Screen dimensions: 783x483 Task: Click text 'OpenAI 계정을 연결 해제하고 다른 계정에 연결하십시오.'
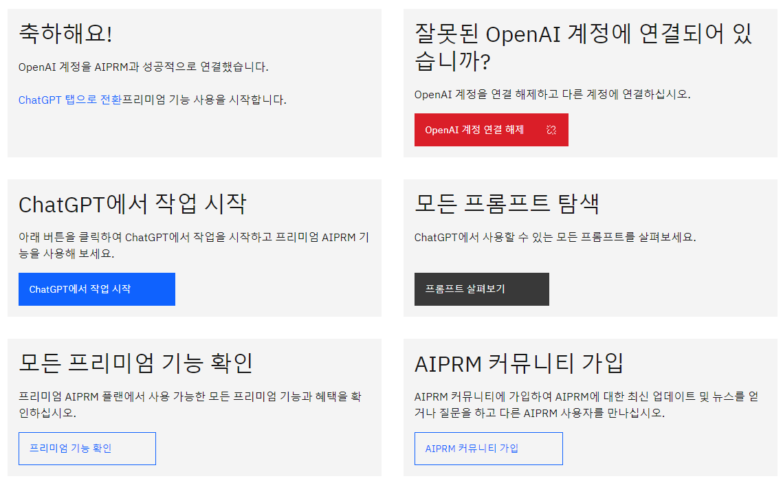(552, 94)
